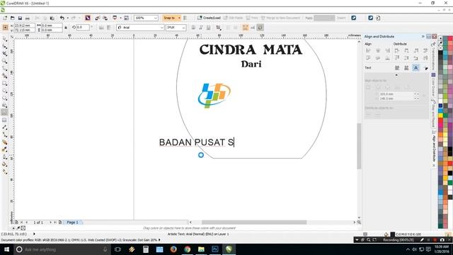The height and width of the screenshot is (255, 453).
Task: Go to next page arrow
Action: 50,222
